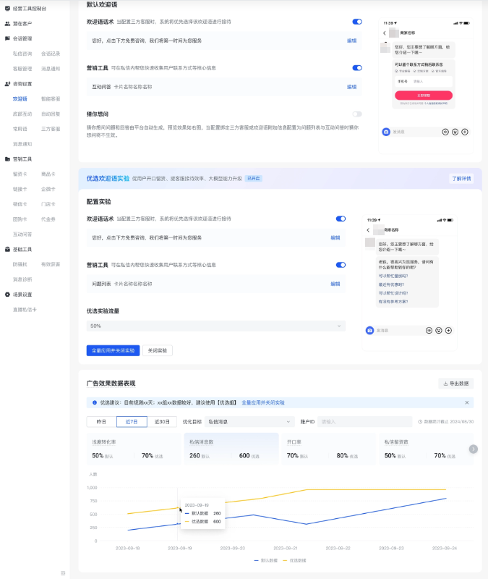The width and height of the screenshot is (488, 579).
Task: Click 手机号 input in phone preview
Action: tap(424, 81)
